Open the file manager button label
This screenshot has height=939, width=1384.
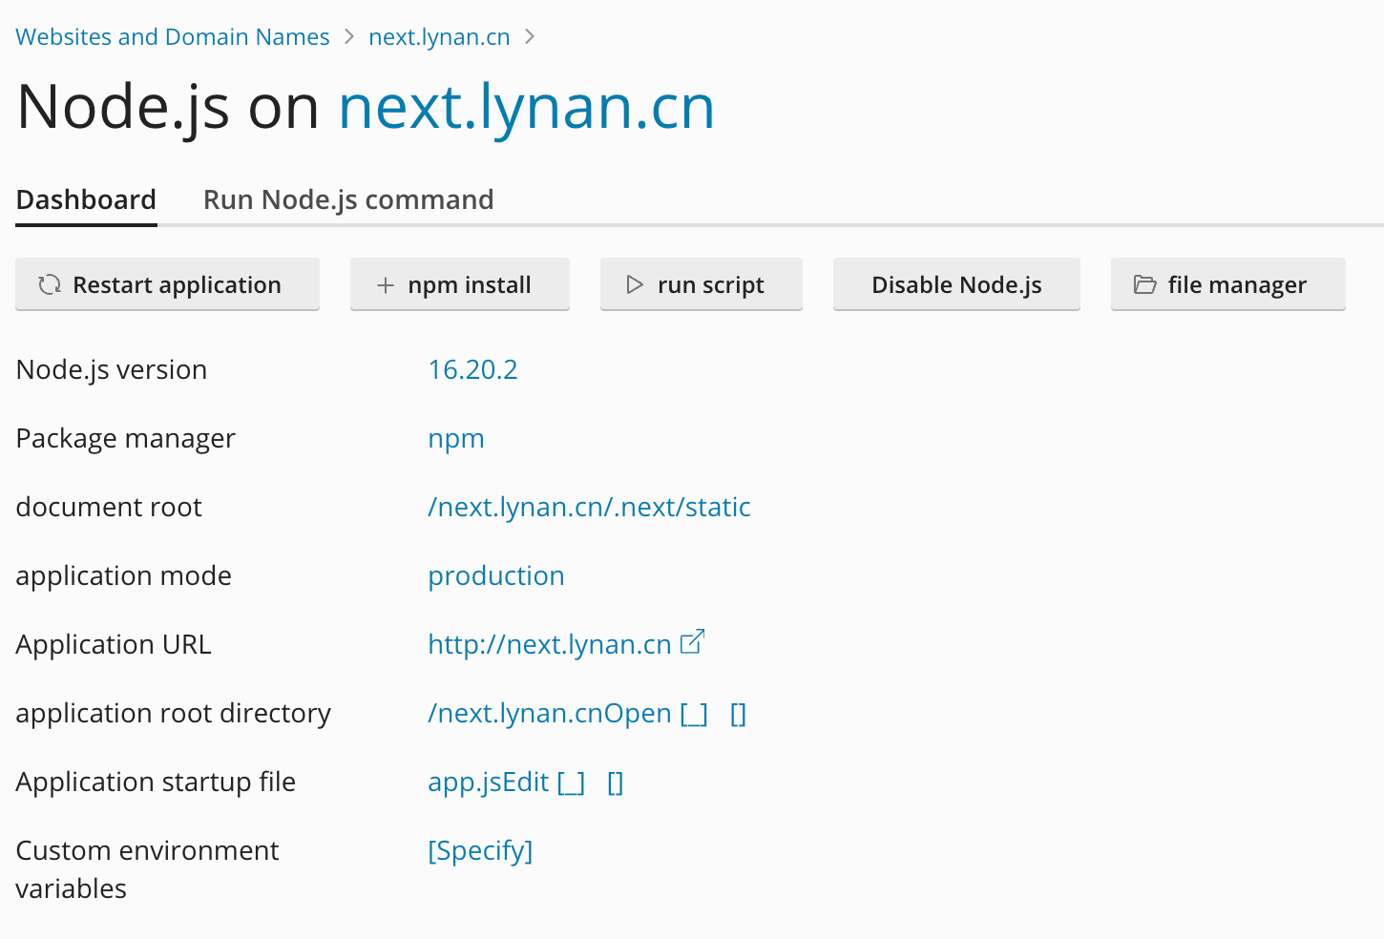[1237, 285]
